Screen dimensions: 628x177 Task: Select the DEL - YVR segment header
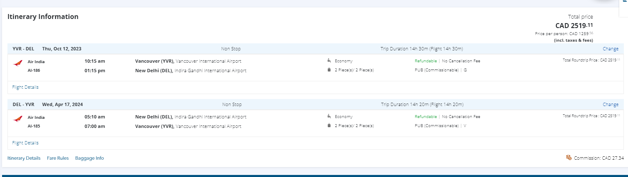[x=23, y=104]
